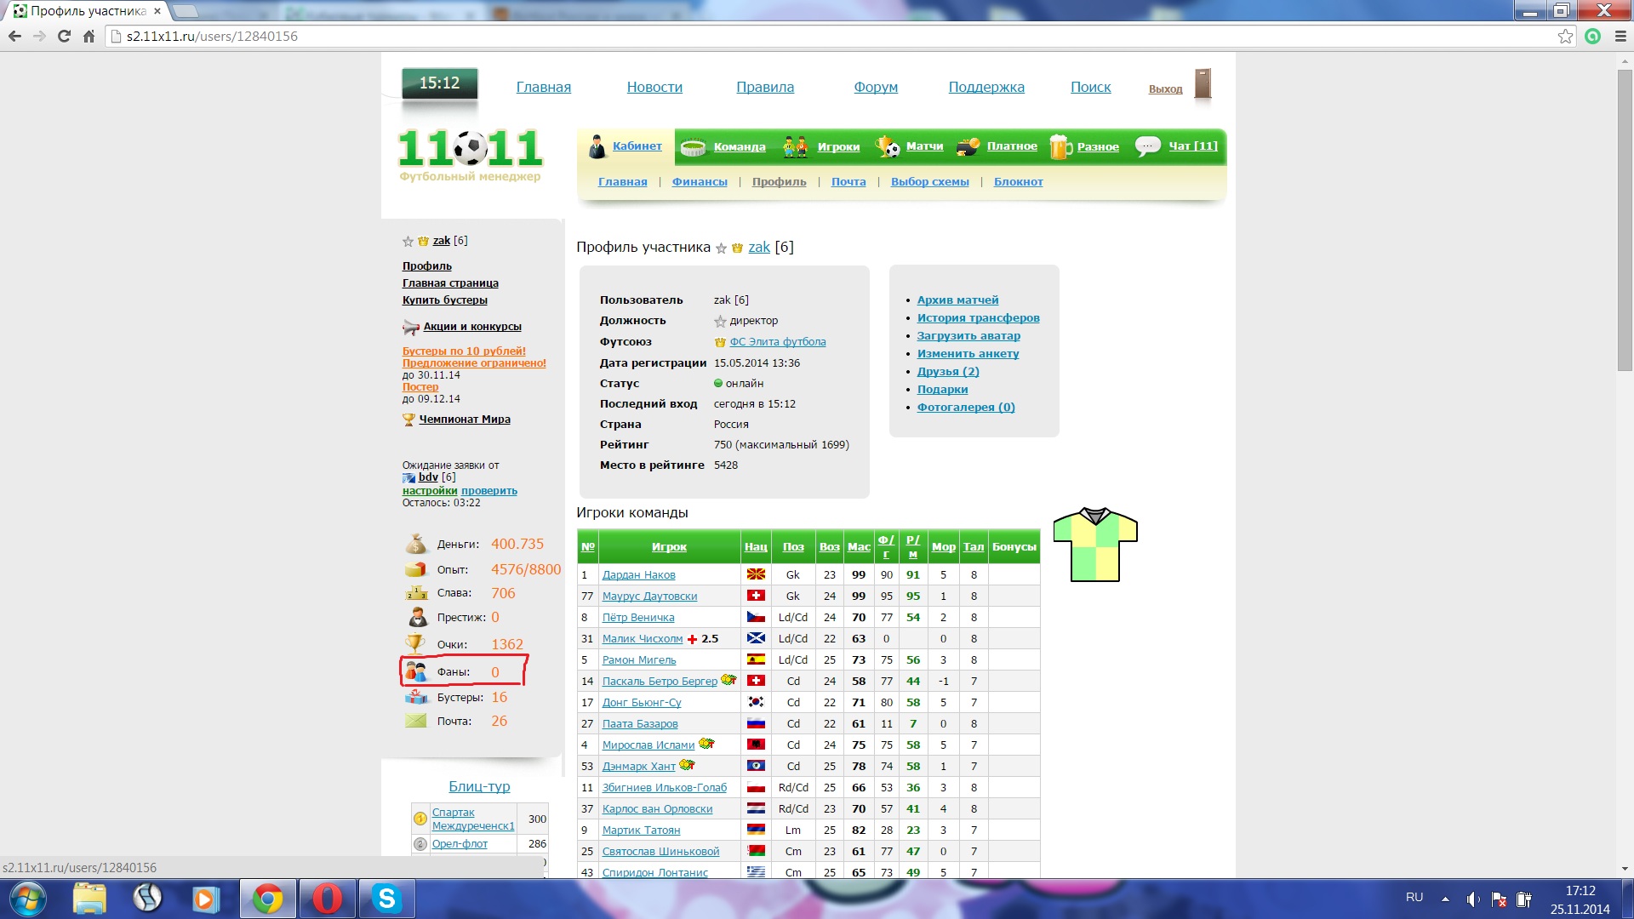Viewport: 1634px width, 919px height.
Task: Open Друзья (2) link
Action: tap(947, 372)
